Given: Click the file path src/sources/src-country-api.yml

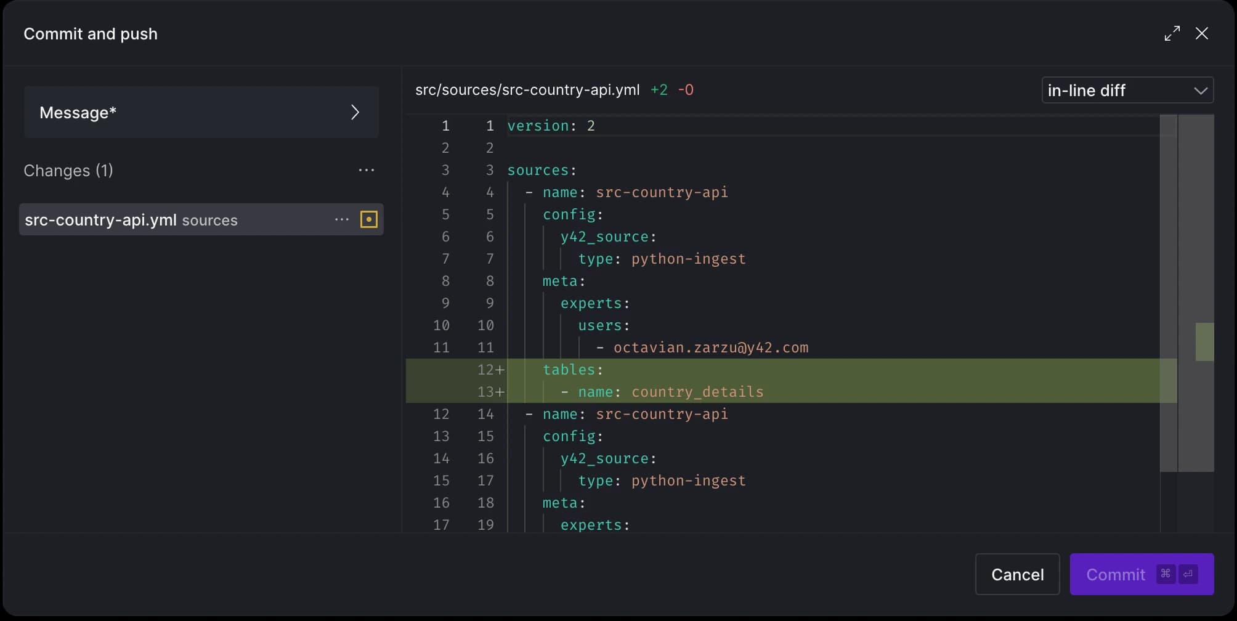Looking at the screenshot, I should click(x=527, y=90).
